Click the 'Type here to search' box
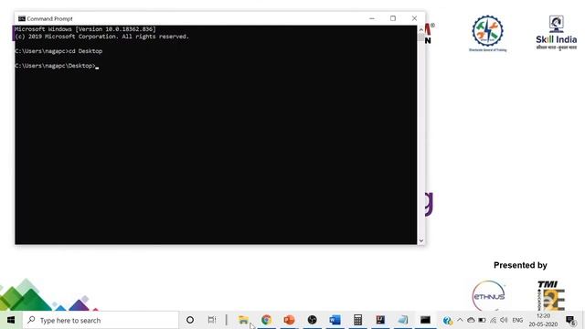 click(101, 320)
